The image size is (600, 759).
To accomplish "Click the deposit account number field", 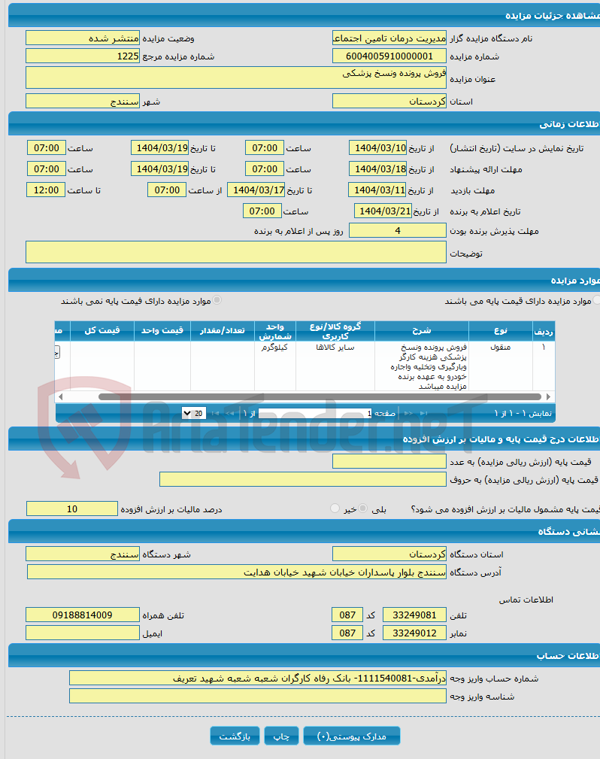I will coord(258,679).
